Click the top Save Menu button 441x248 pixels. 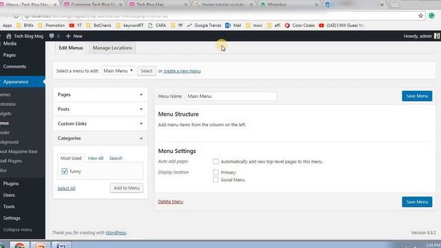point(417,96)
